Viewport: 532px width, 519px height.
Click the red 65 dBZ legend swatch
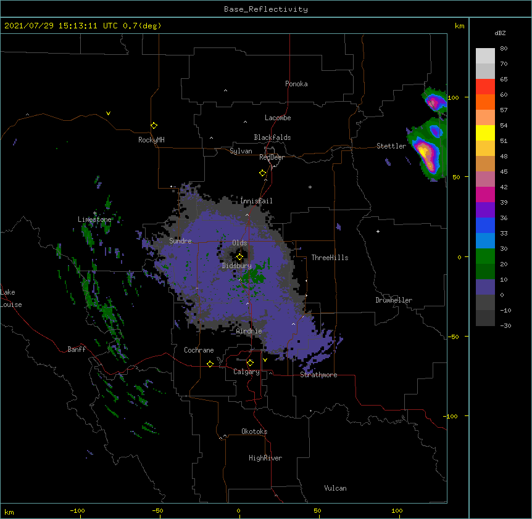(485, 87)
